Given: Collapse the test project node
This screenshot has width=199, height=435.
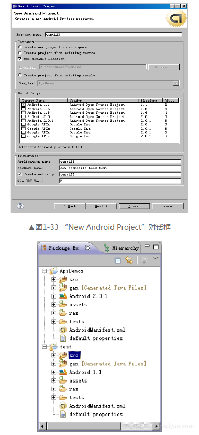Looking at the screenshot, I should coord(45,347).
